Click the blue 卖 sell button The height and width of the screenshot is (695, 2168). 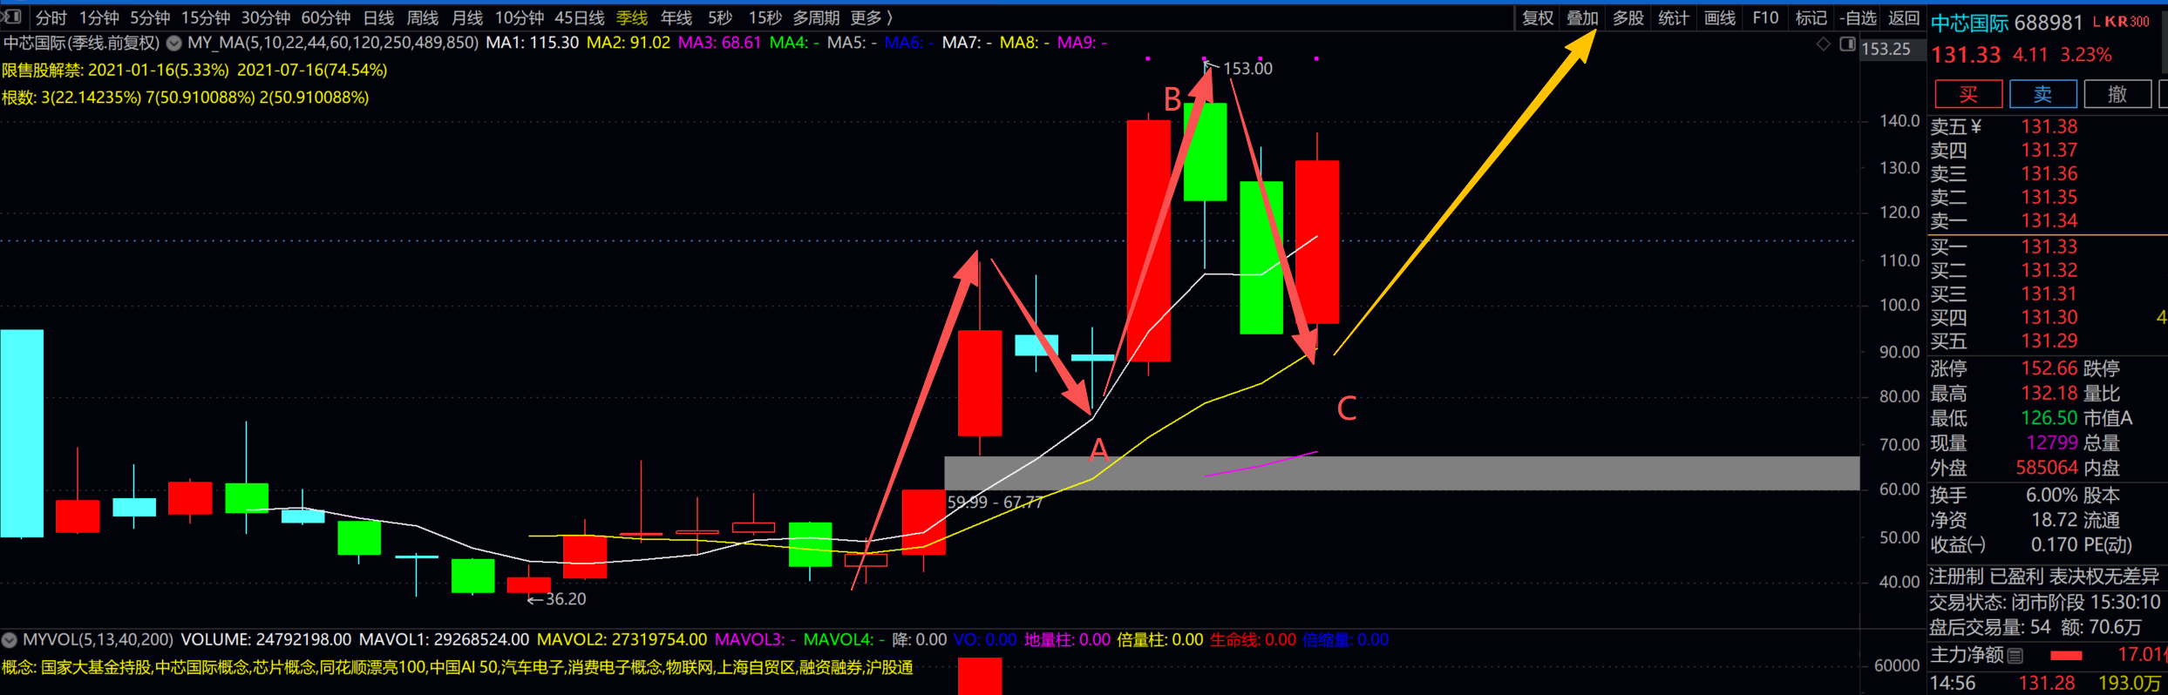(2043, 94)
